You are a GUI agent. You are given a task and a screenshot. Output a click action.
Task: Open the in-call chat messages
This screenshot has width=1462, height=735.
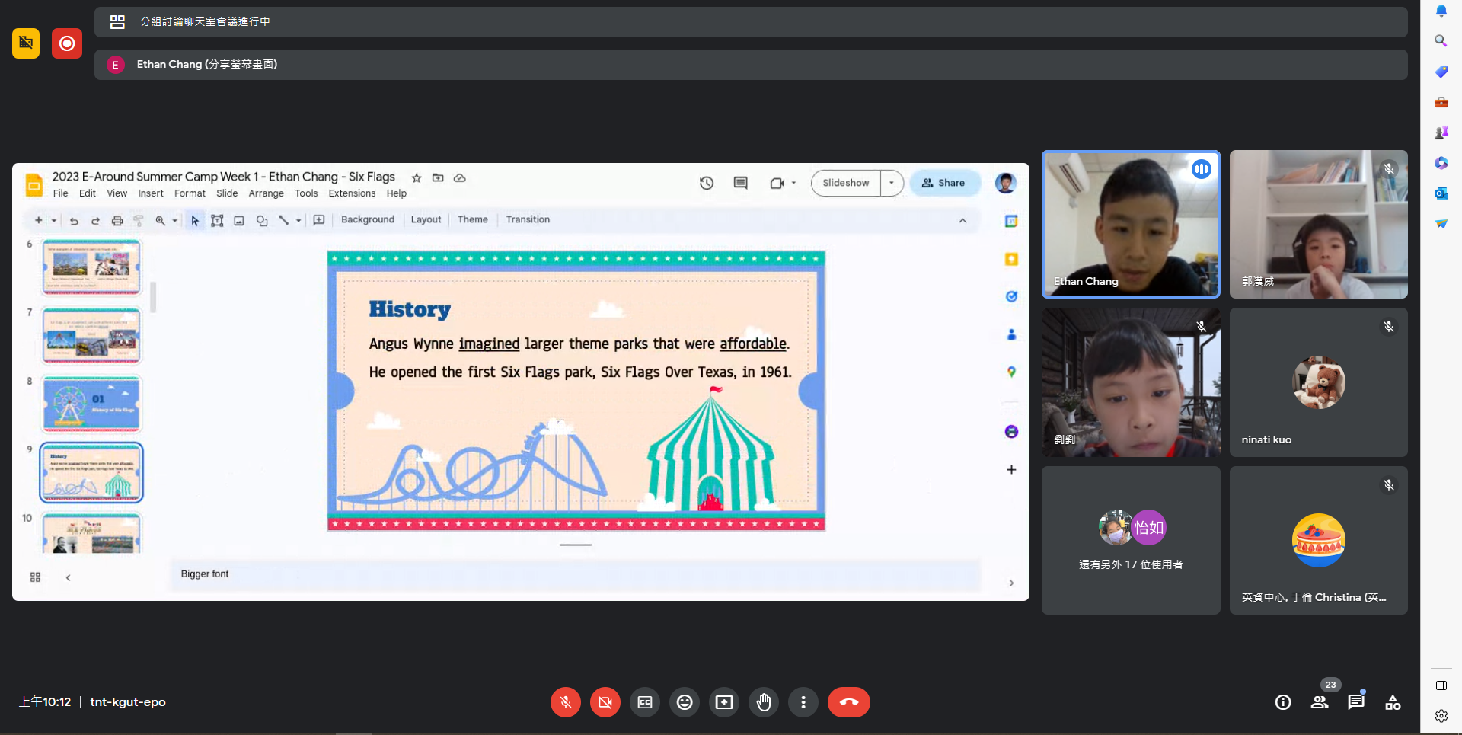pos(1356,702)
